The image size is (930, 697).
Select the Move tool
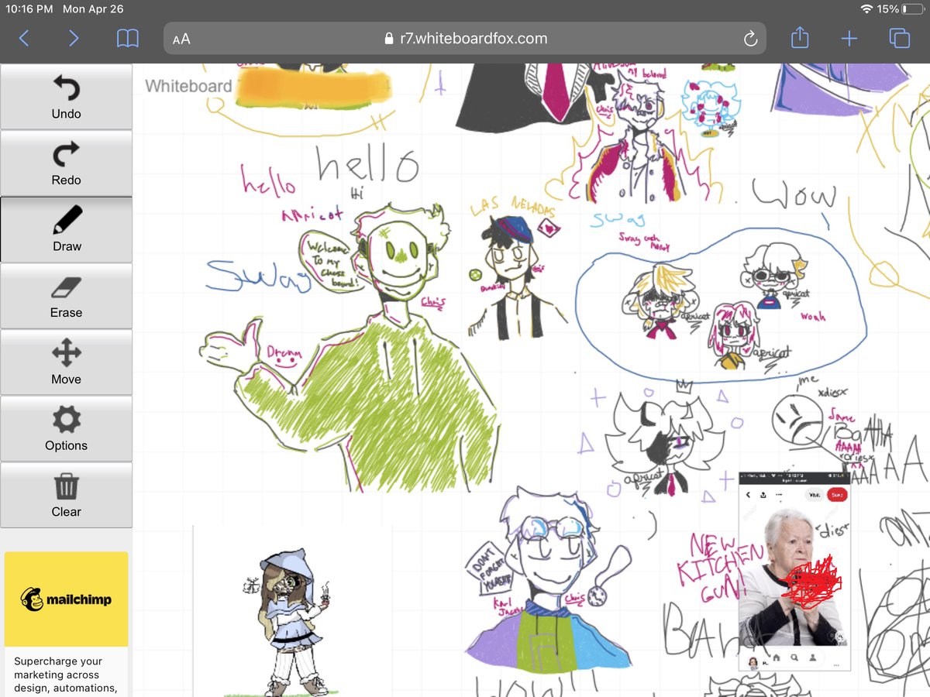(x=66, y=362)
